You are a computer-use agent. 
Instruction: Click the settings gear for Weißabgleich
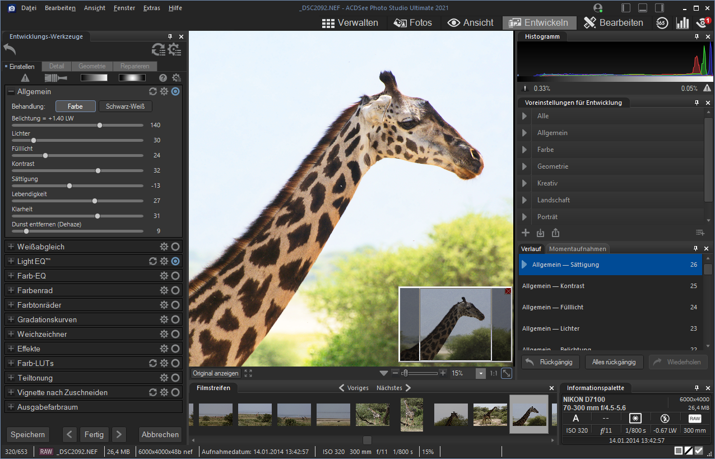pos(164,247)
